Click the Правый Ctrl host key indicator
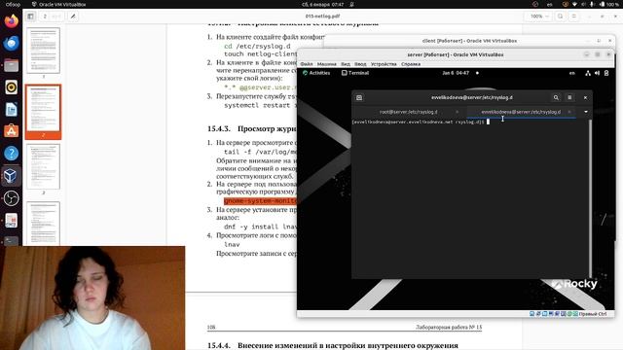 tap(593, 314)
